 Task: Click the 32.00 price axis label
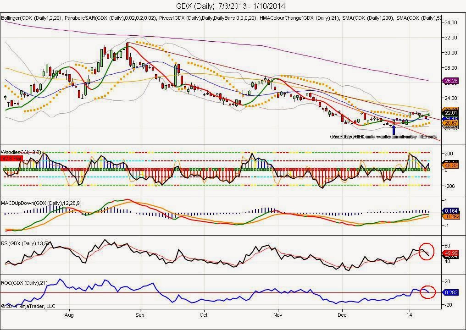450,38
